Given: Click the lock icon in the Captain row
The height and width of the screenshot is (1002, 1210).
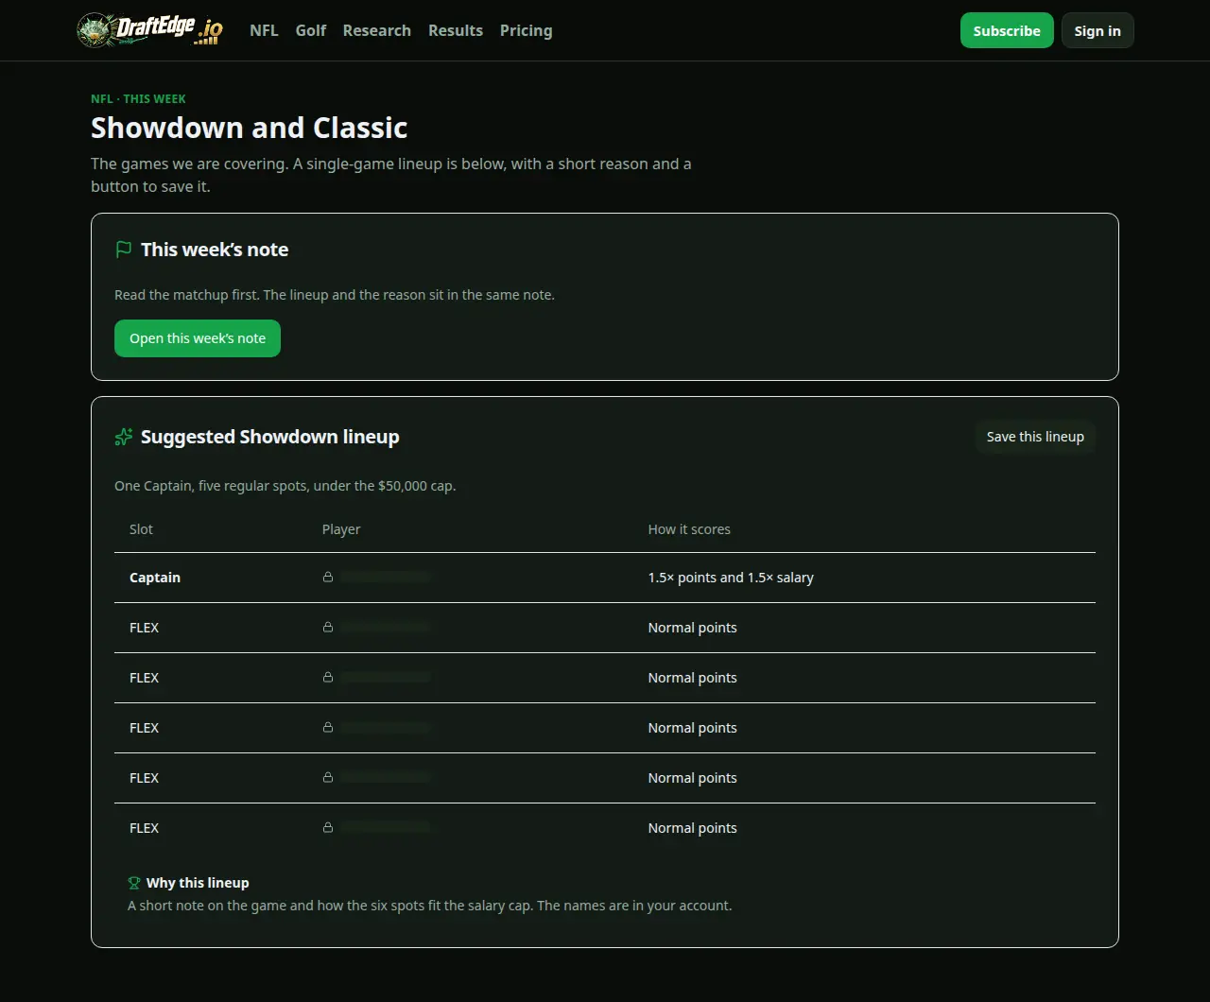Looking at the screenshot, I should tap(328, 577).
